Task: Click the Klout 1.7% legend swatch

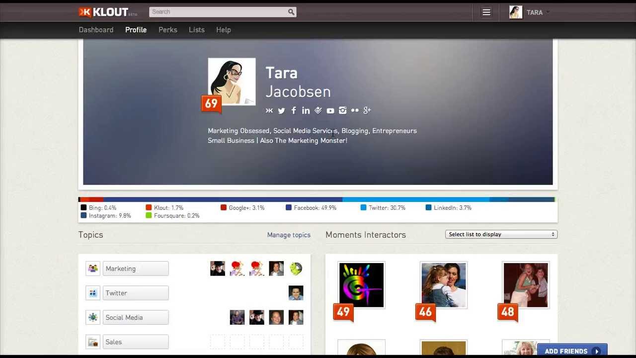Action: pyautogui.click(x=149, y=208)
